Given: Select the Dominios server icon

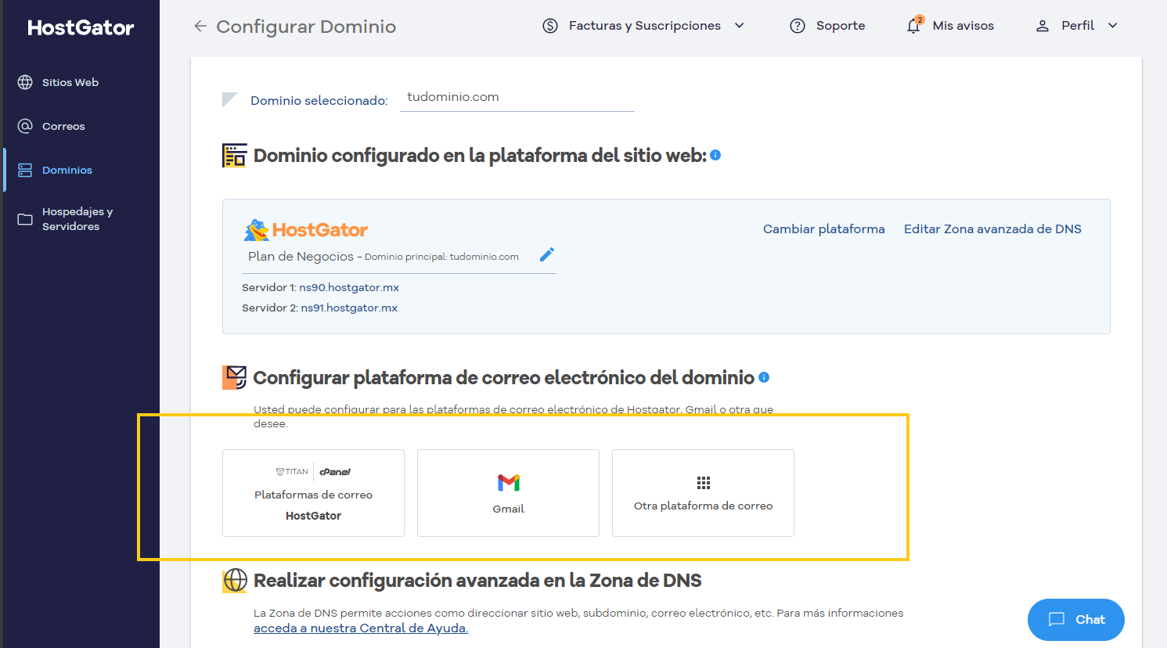Looking at the screenshot, I should [x=25, y=170].
